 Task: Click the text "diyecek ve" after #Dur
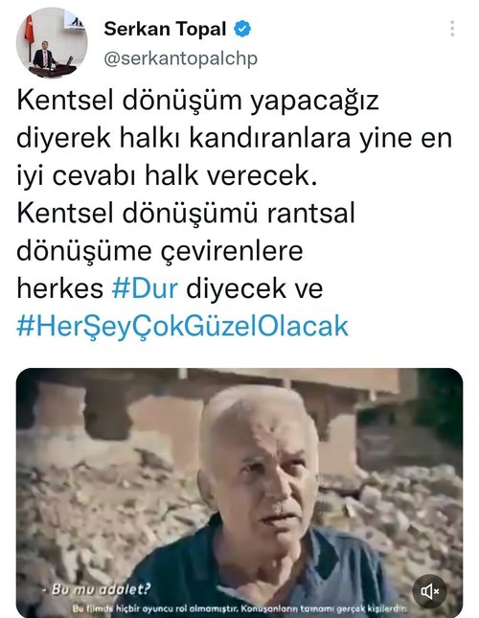coord(255,288)
